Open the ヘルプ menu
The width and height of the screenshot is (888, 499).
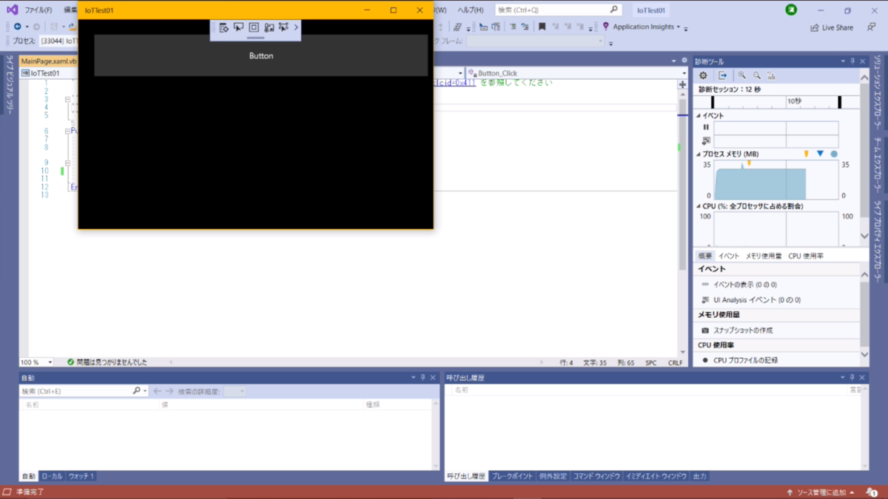click(471, 10)
